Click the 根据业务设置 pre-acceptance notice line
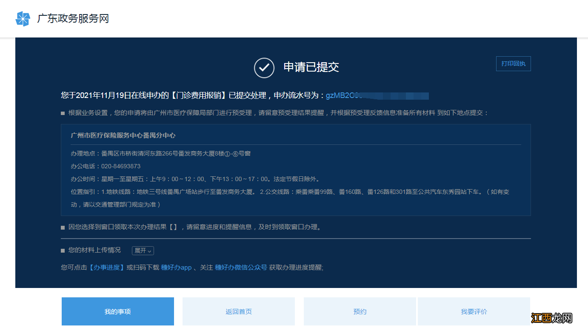This screenshot has width=588, height=331. pyautogui.click(x=279, y=113)
